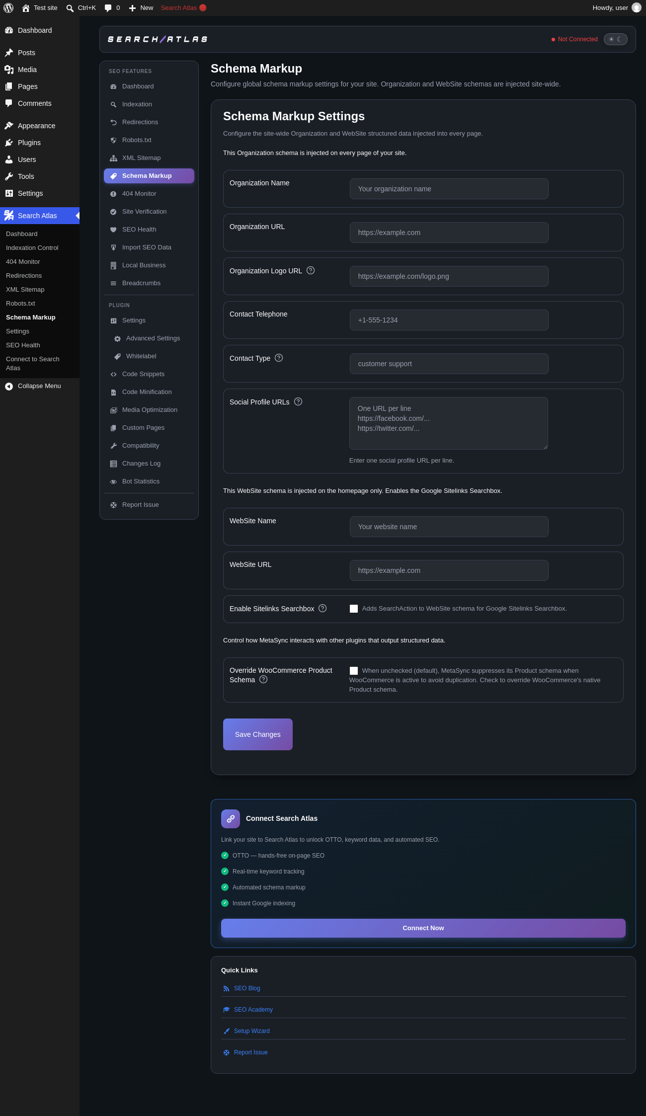Click the WebSite Name input field
646x1116 pixels.
coord(449,527)
